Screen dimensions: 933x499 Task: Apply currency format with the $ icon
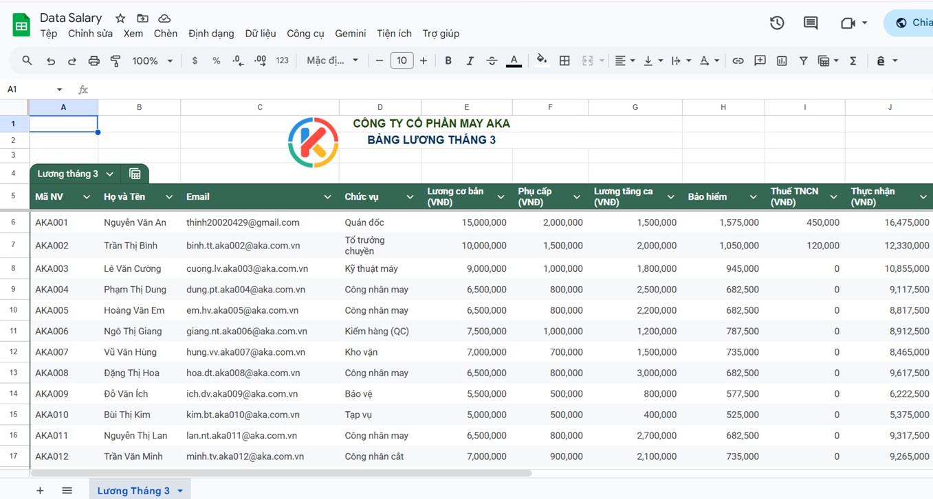tap(195, 60)
